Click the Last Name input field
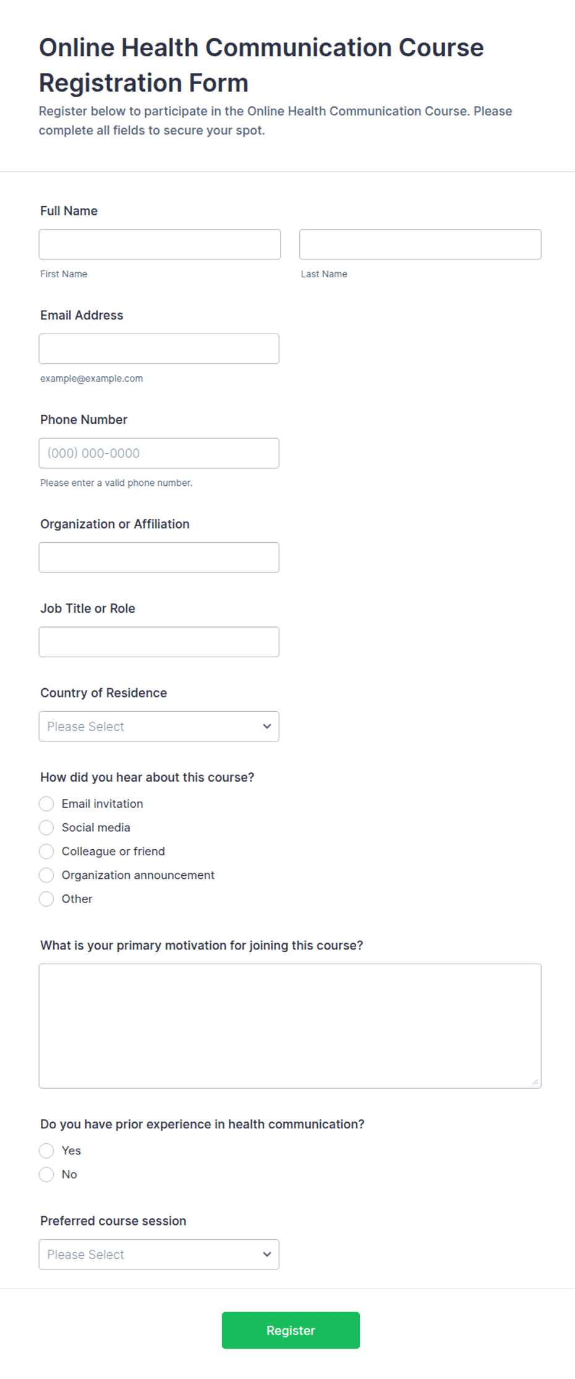This screenshot has height=1379, width=575. pyautogui.click(x=420, y=244)
